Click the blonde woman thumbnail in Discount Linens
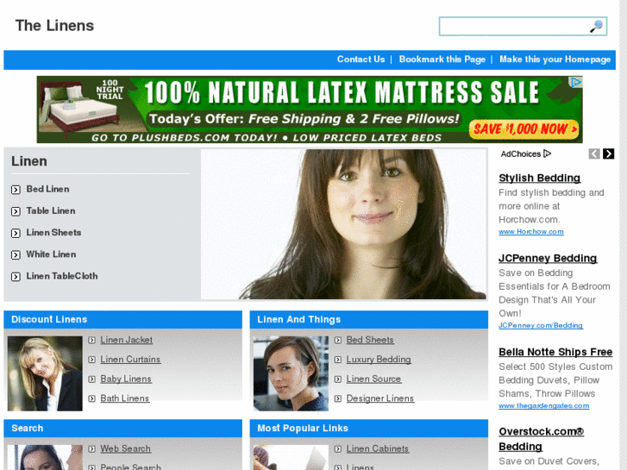Image resolution: width=627 pixels, height=470 pixels. (x=45, y=373)
